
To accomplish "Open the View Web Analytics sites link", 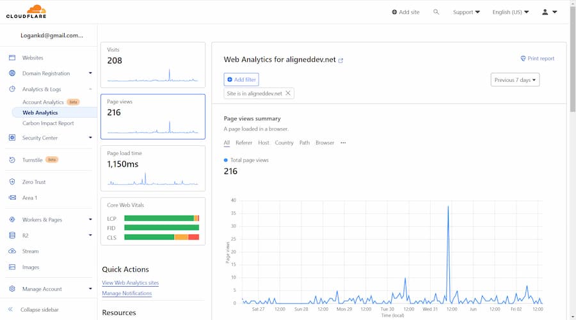I will tap(130, 283).
